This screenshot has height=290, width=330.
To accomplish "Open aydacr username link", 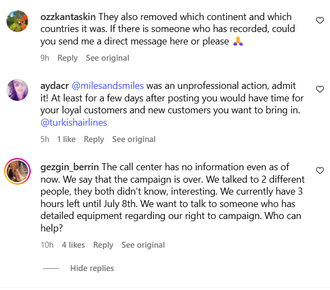I will pyautogui.click(x=55, y=86).
